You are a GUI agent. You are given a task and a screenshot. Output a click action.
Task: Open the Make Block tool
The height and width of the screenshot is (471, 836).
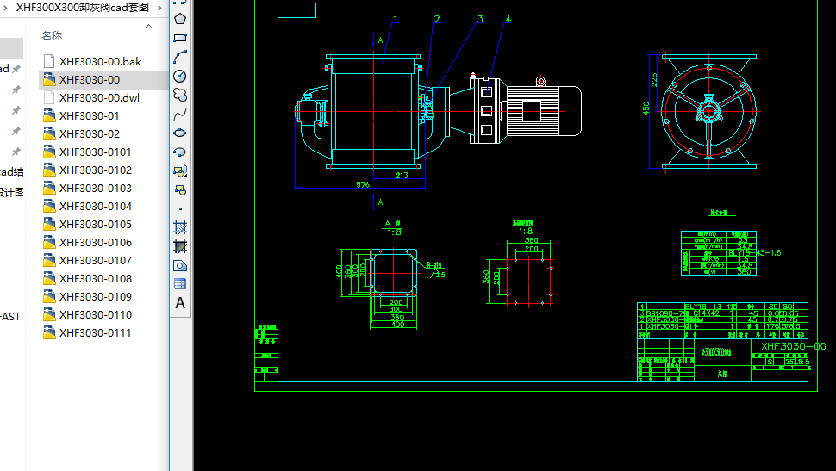(180, 189)
